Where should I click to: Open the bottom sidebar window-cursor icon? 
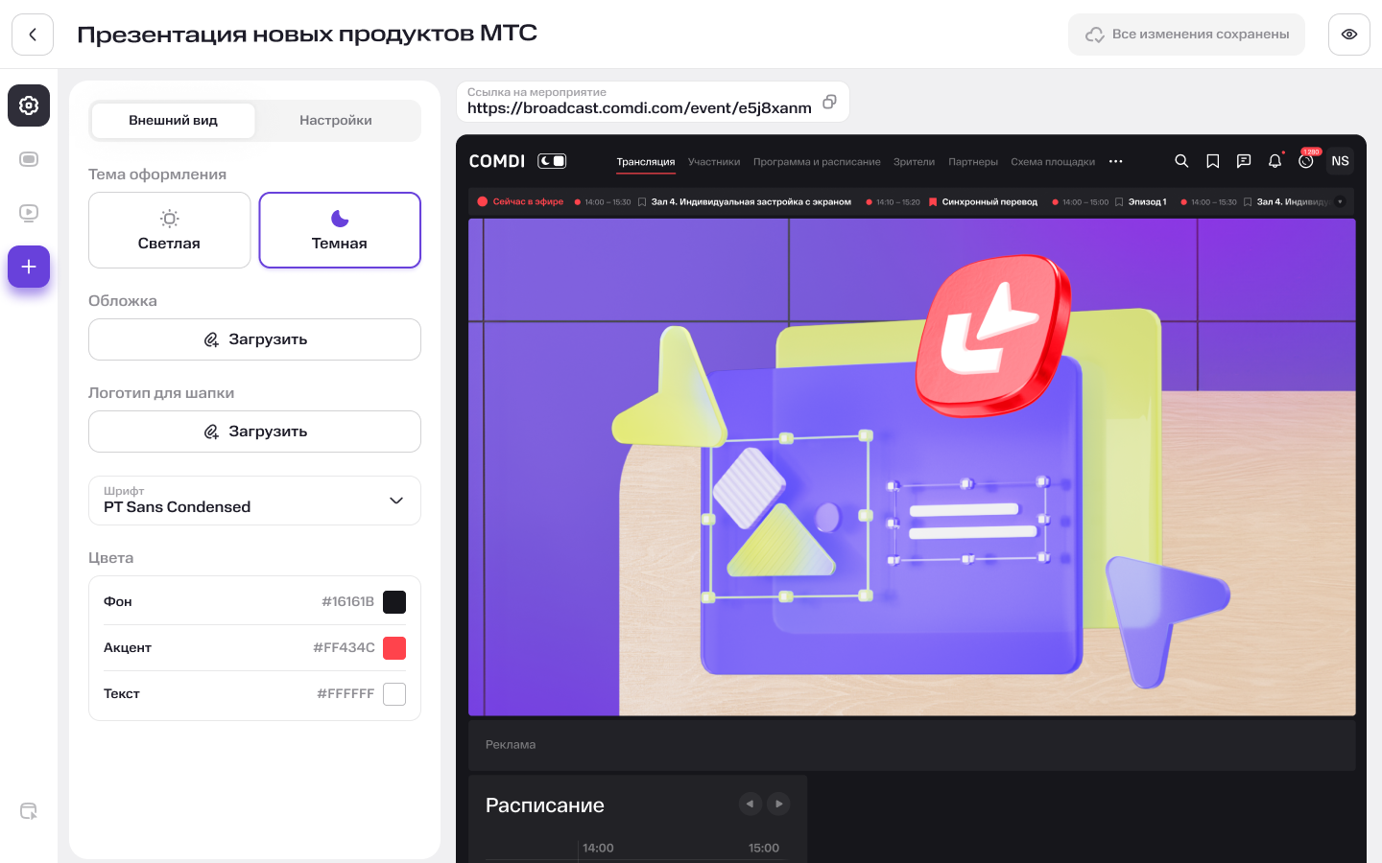click(29, 811)
